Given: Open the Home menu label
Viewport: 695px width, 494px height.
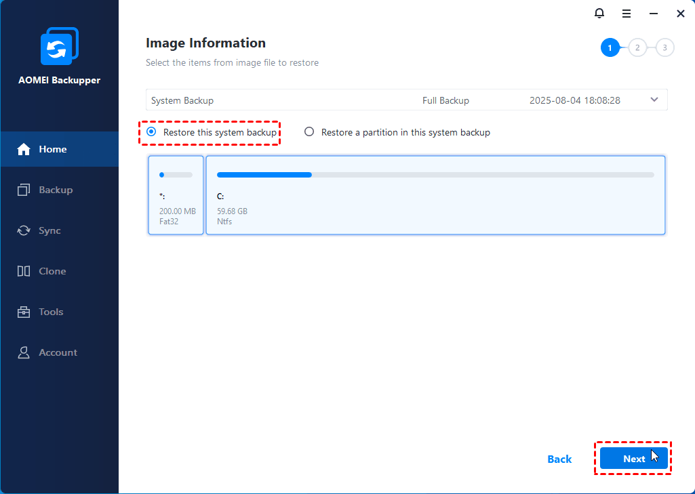Looking at the screenshot, I should [x=53, y=149].
